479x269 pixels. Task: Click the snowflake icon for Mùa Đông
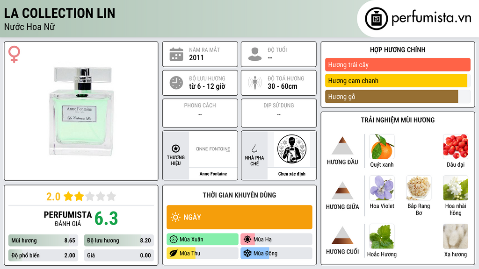pos(247,253)
